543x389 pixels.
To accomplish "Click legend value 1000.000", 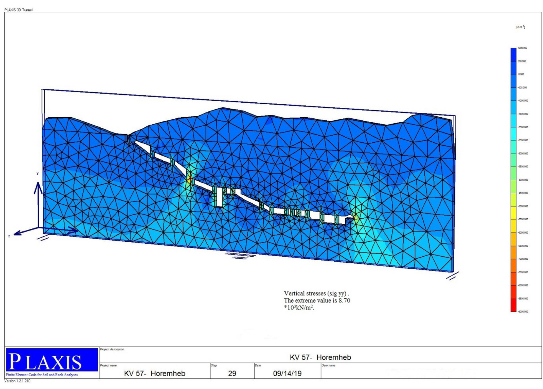I will click(522, 48).
